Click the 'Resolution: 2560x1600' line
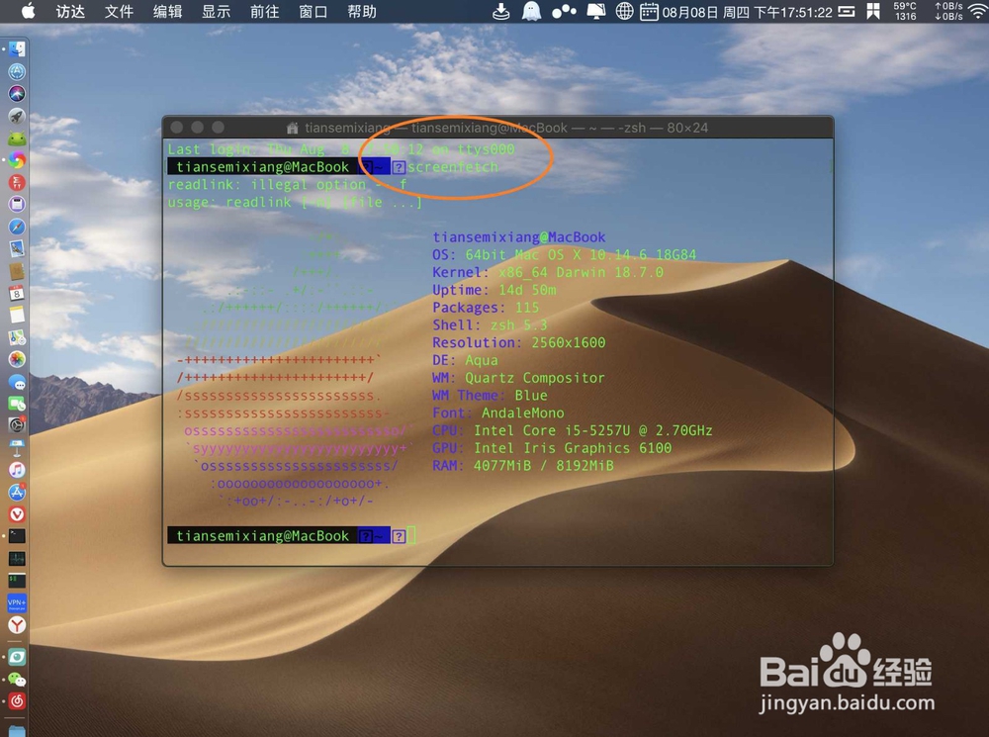Viewport: 989px width, 737px height. pos(518,342)
